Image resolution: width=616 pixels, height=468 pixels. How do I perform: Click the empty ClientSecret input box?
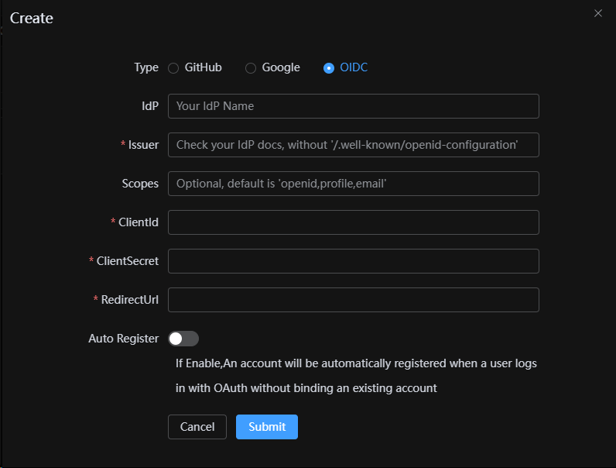[353, 261]
